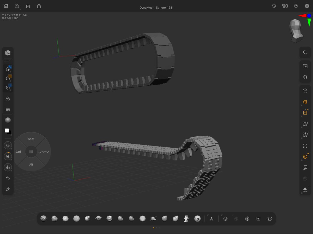Screen dimensions: 313x234
Task: Frame the mesh with four-arrows icon
Action: click(305, 146)
